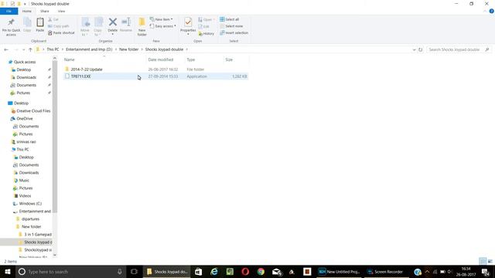Image resolution: width=495 pixels, height=278 pixels.
Task: Click the navigation pane scrollbar
Action: [55, 137]
